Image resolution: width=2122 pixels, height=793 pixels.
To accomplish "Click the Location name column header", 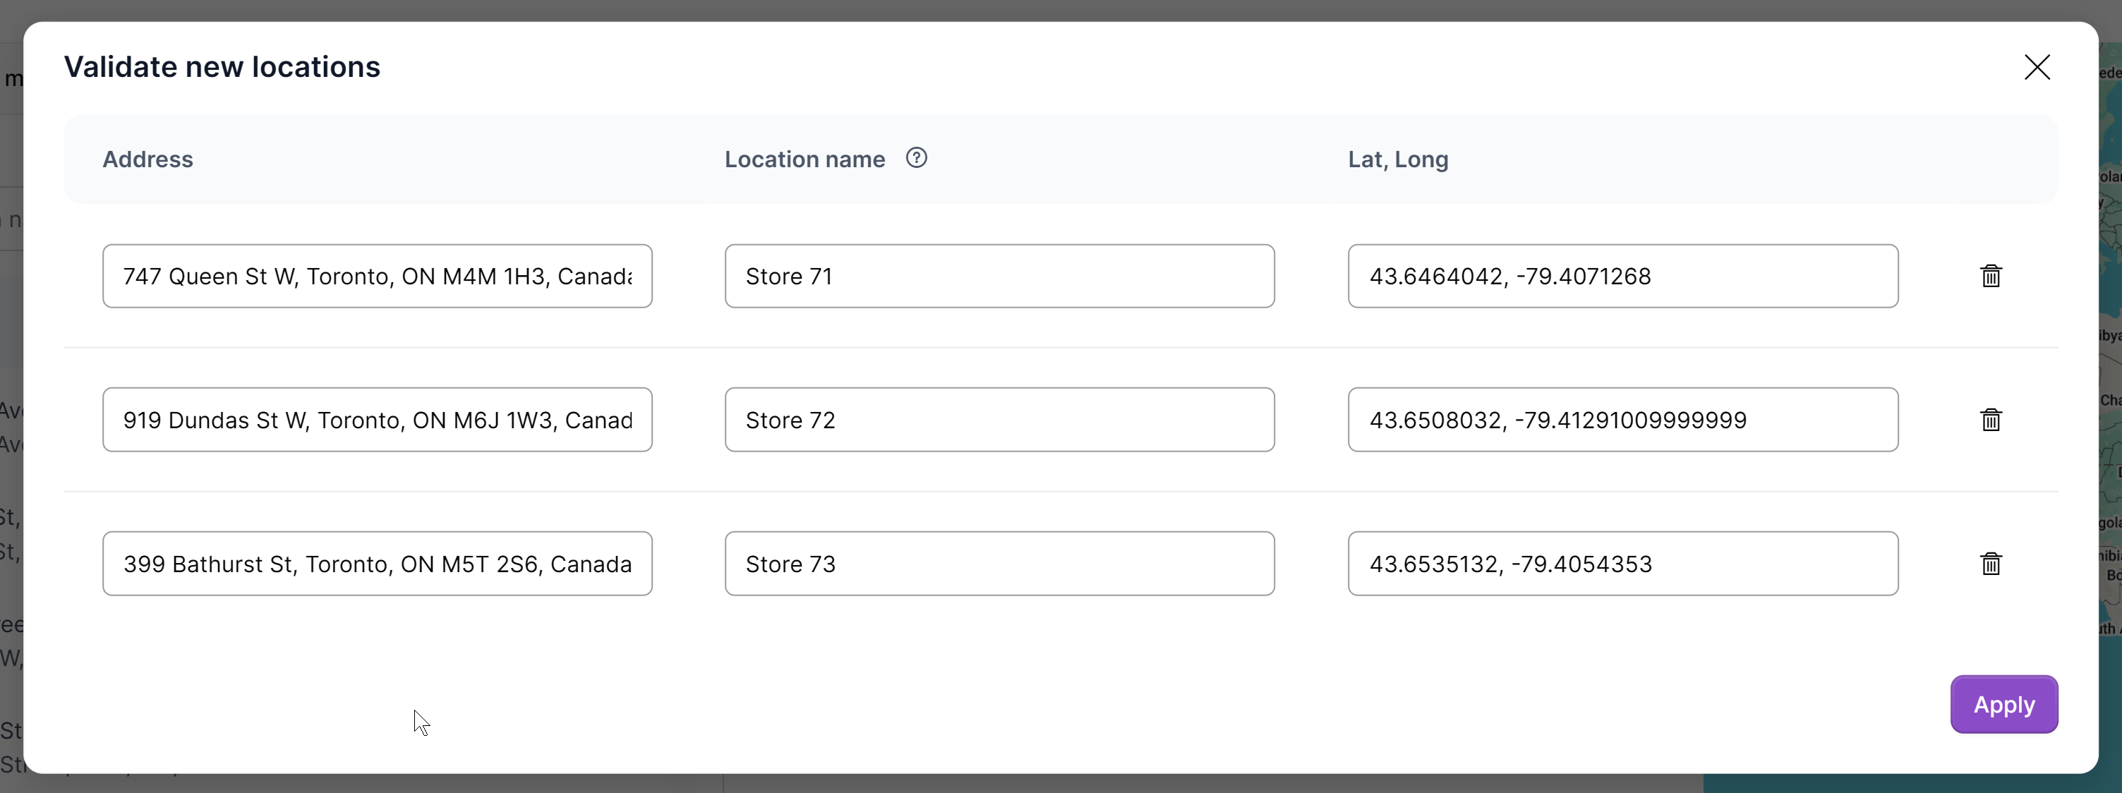I will [804, 159].
